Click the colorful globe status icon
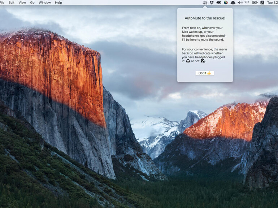This screenshot has height=208, width=278. tap(226, 3)
